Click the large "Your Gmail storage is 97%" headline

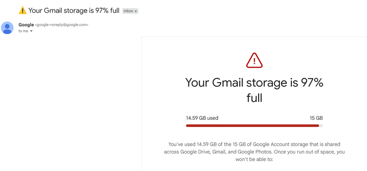tap(254, 83)
